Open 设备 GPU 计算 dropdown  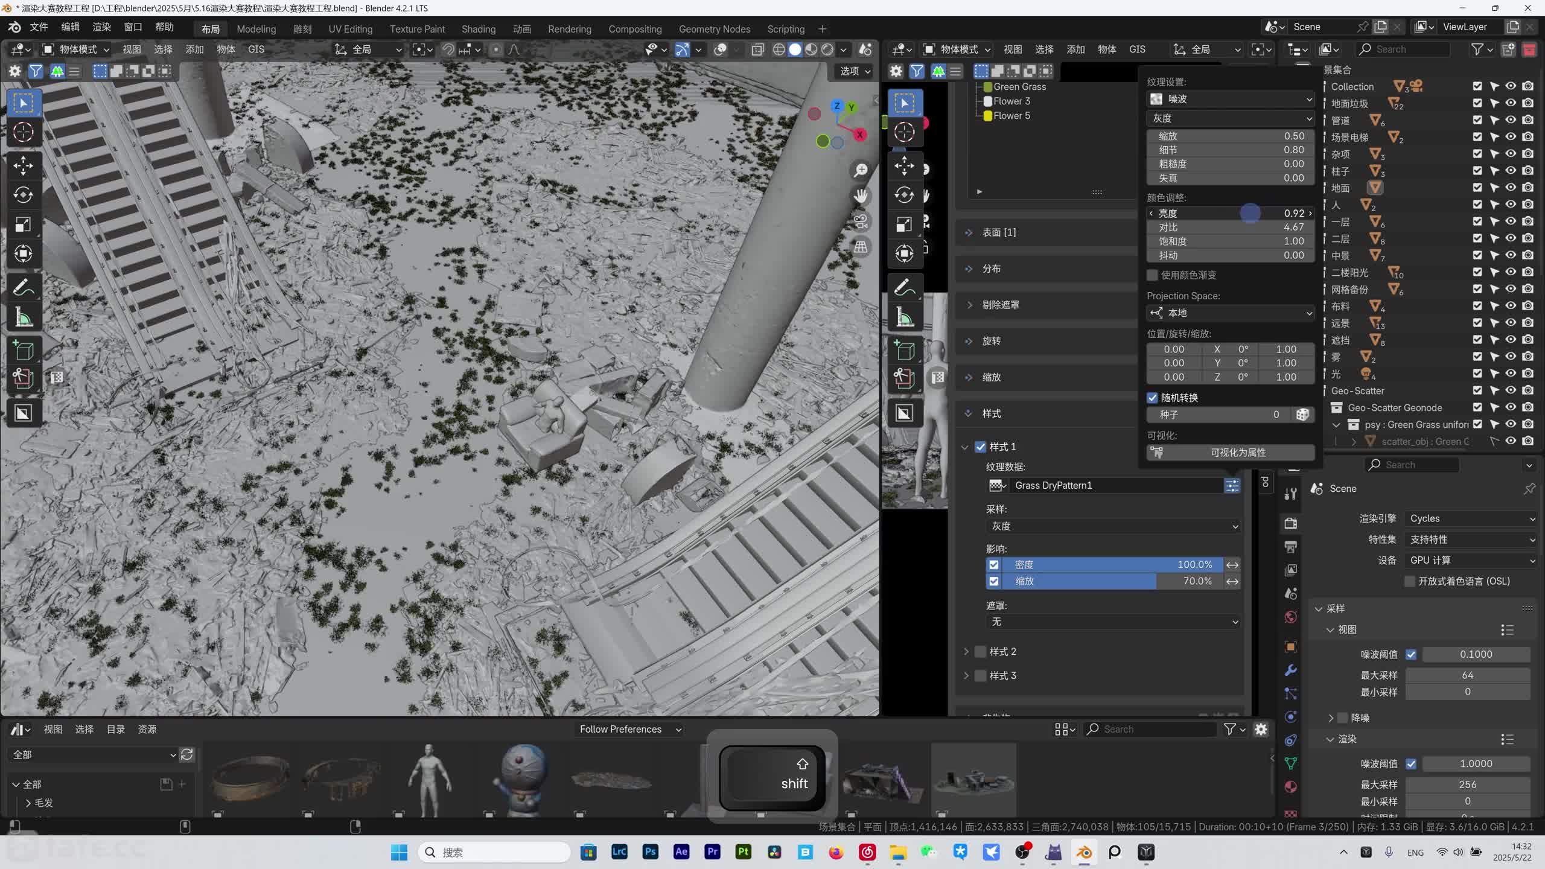(x=1471, y=561)
